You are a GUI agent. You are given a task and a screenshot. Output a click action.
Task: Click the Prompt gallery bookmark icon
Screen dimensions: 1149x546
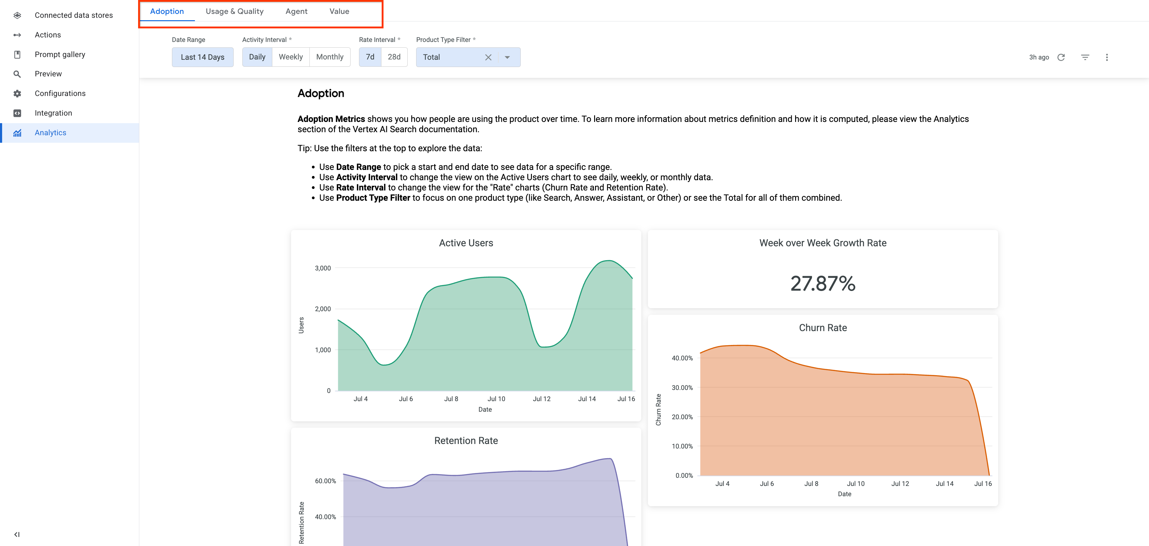17,54
